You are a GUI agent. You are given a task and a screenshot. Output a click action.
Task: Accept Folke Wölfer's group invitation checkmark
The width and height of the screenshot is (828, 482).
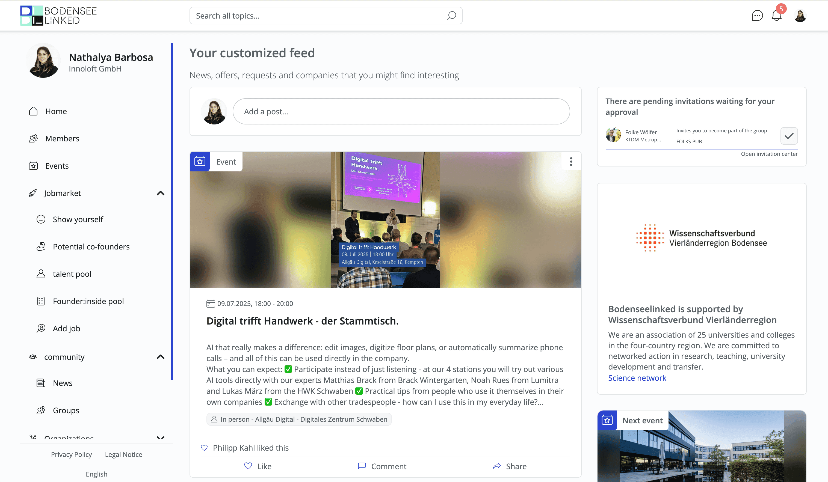coord(789,136)
